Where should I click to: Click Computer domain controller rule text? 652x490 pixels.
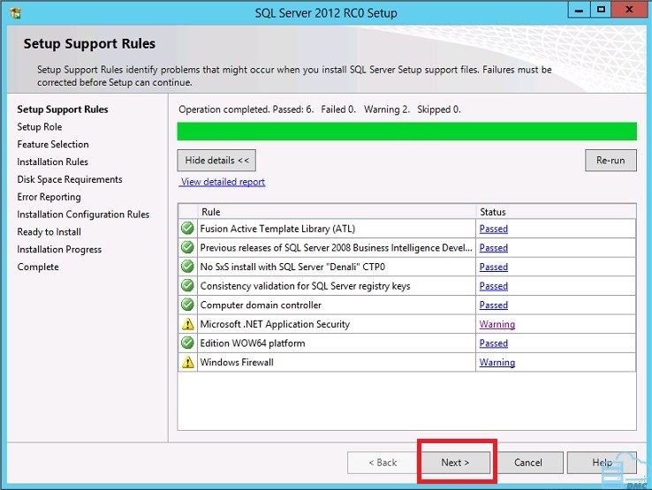tap(261, 305)
